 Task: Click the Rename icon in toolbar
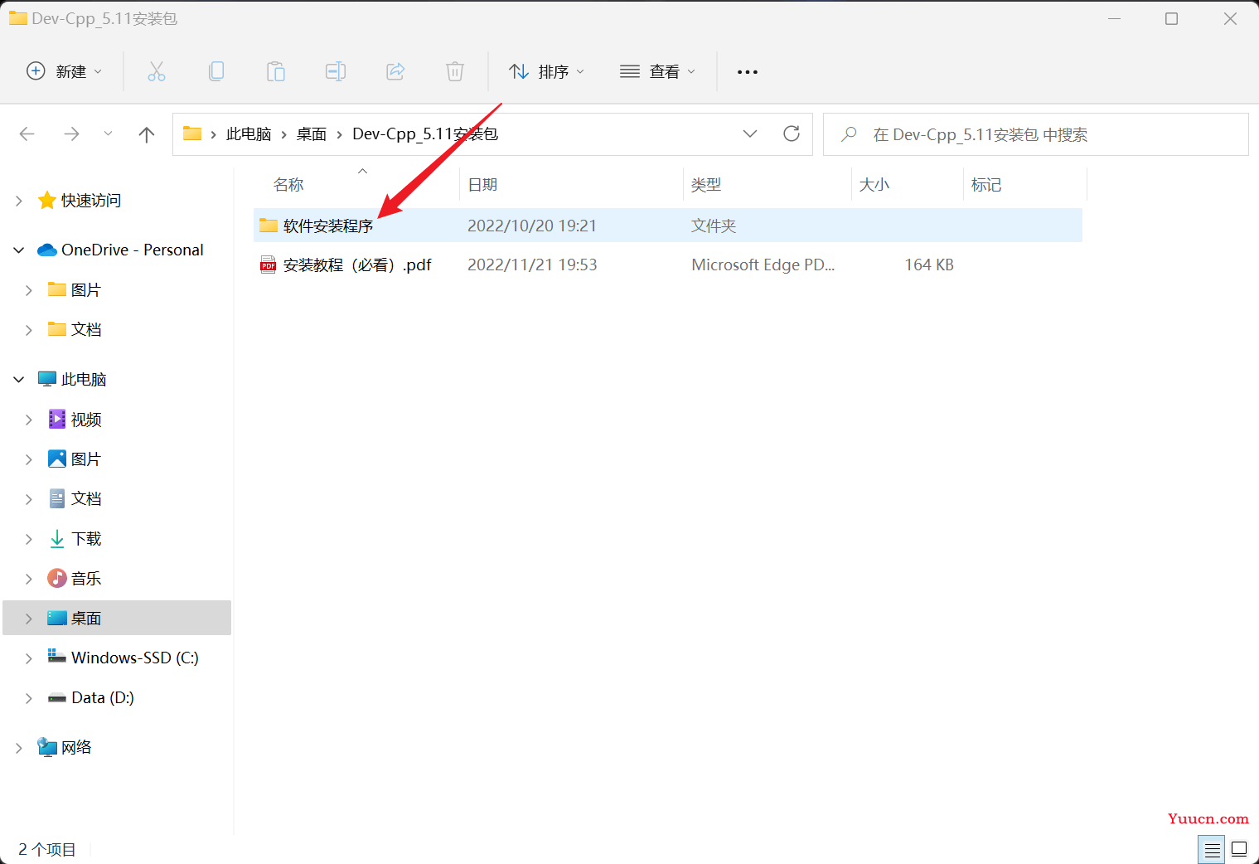pyautogui.click(x=336, y=71)
